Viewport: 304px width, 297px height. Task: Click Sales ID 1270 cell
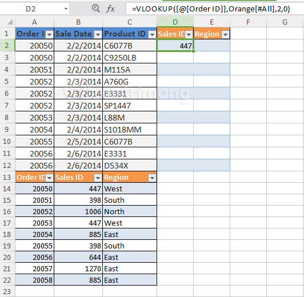coord(78,268)
